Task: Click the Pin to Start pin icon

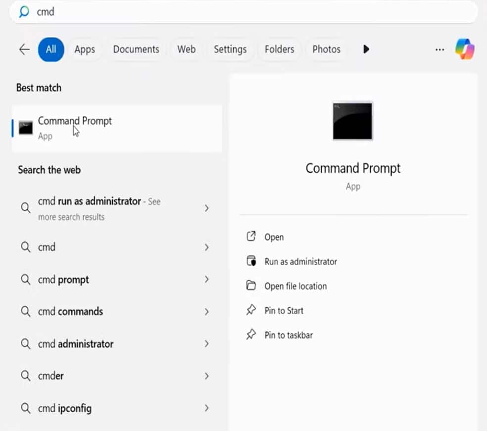Action: 251,310
